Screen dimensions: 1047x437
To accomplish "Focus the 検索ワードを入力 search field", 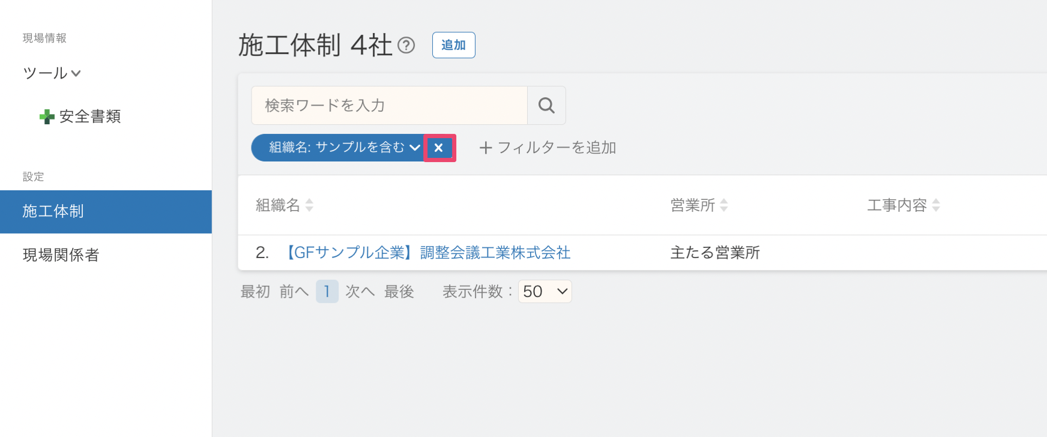I will pos(390,105).
